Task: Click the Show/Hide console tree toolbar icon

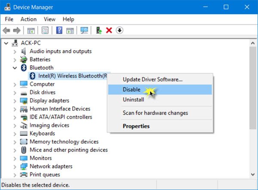Action: 31,30
